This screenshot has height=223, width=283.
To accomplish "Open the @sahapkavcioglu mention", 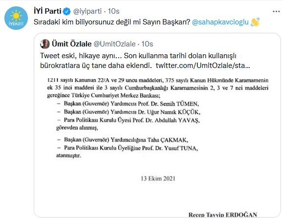I will 220,22.
